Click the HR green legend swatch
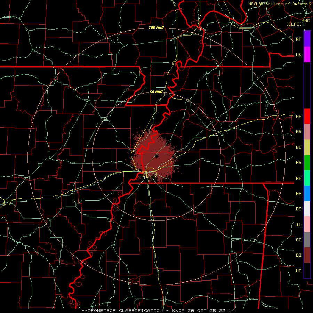Viewport: 313px width, 313px height. 307,163
